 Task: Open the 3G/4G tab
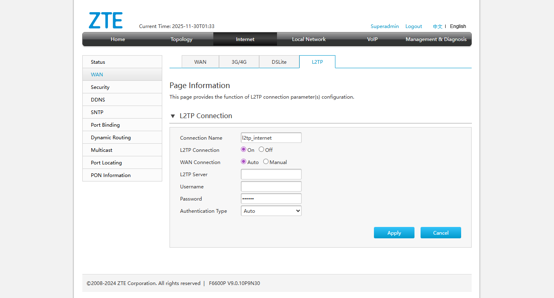(239, 62)
